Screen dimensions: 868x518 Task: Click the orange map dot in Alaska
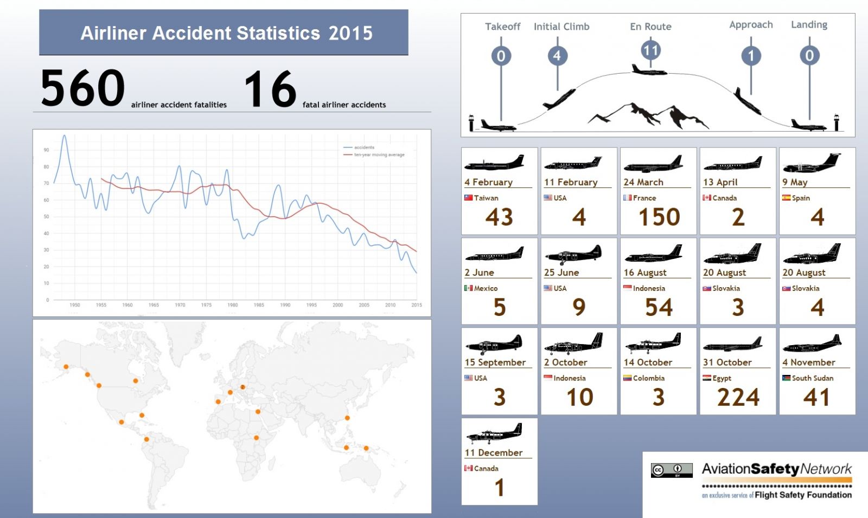66,367
